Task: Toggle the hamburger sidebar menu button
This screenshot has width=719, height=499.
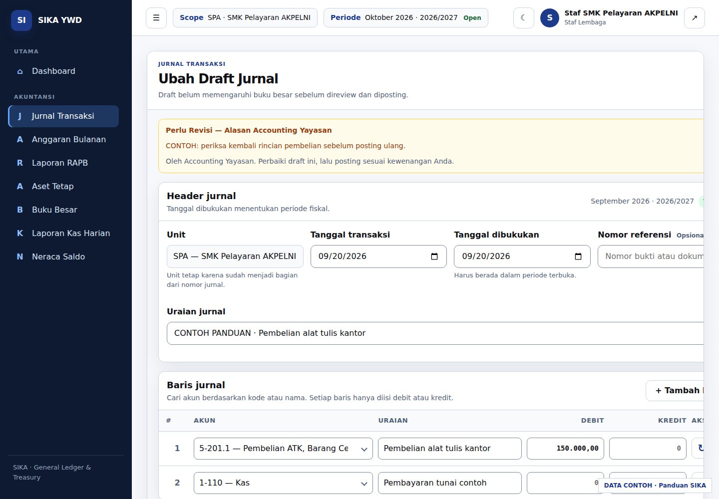Action: [x=156, y=18]
